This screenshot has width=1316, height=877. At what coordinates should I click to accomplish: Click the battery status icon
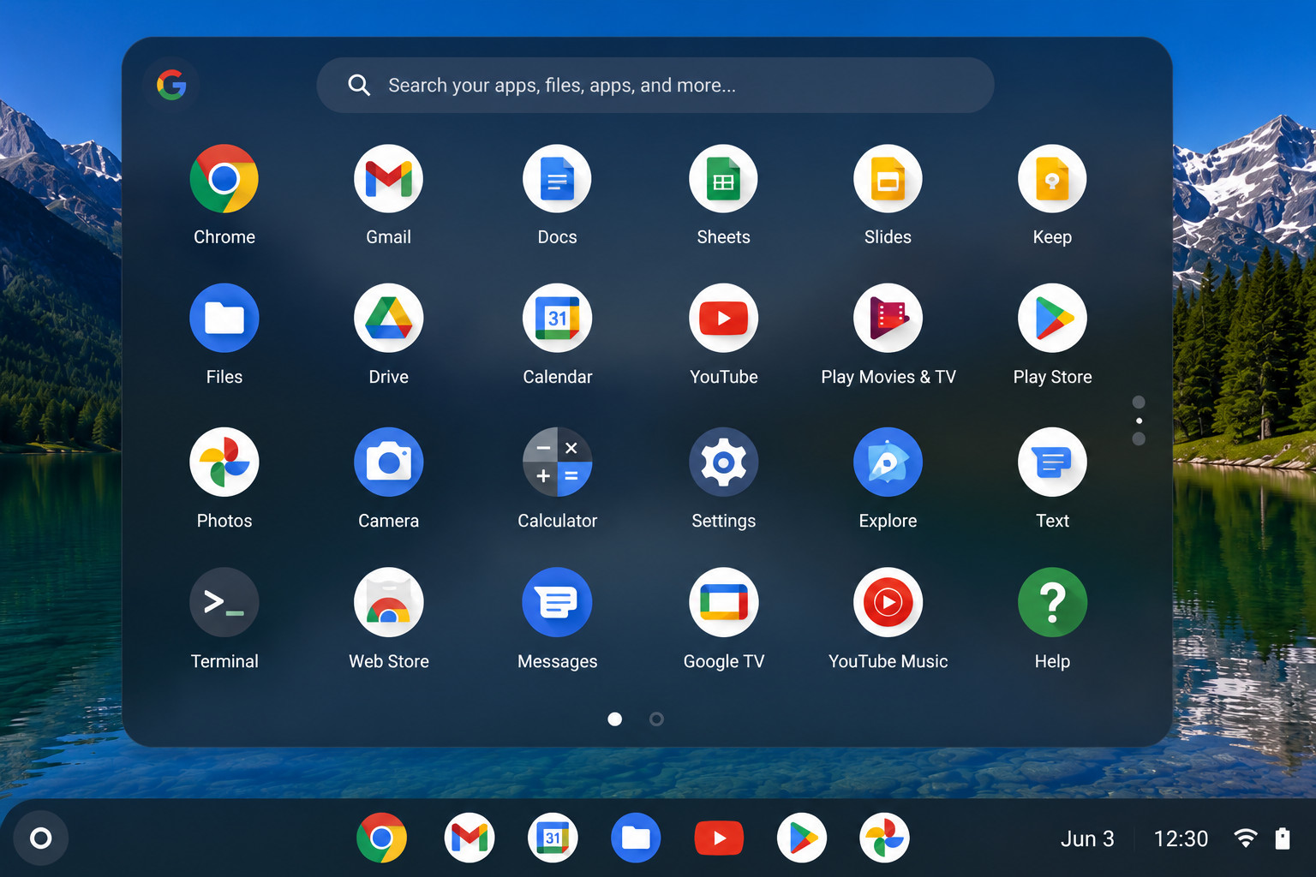[1283, 838]
